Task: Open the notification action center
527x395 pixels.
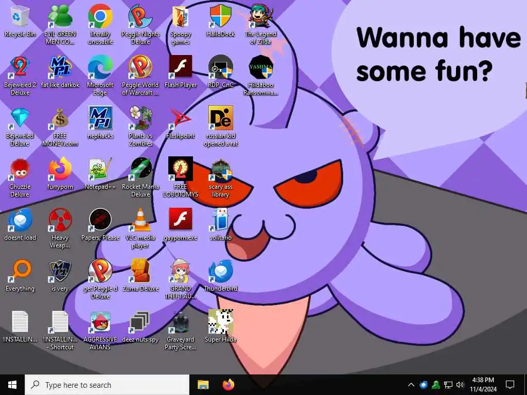Action: click(510, 385)
